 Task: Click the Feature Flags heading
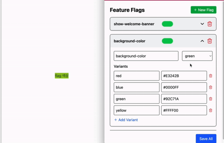pyautogui.click(x=127, y=10)
